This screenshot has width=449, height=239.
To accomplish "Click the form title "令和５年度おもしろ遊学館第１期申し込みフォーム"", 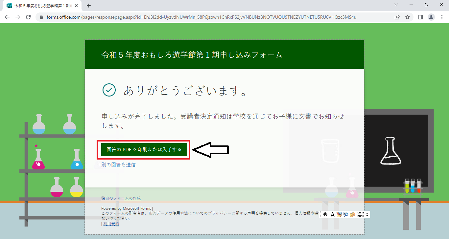I will [x=192, y=55].
